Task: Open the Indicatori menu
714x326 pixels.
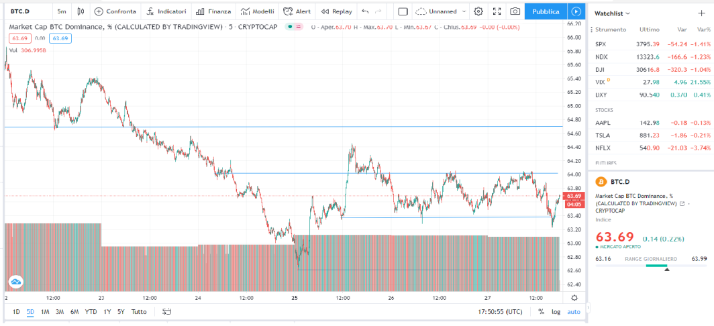Action: point(166,11)
